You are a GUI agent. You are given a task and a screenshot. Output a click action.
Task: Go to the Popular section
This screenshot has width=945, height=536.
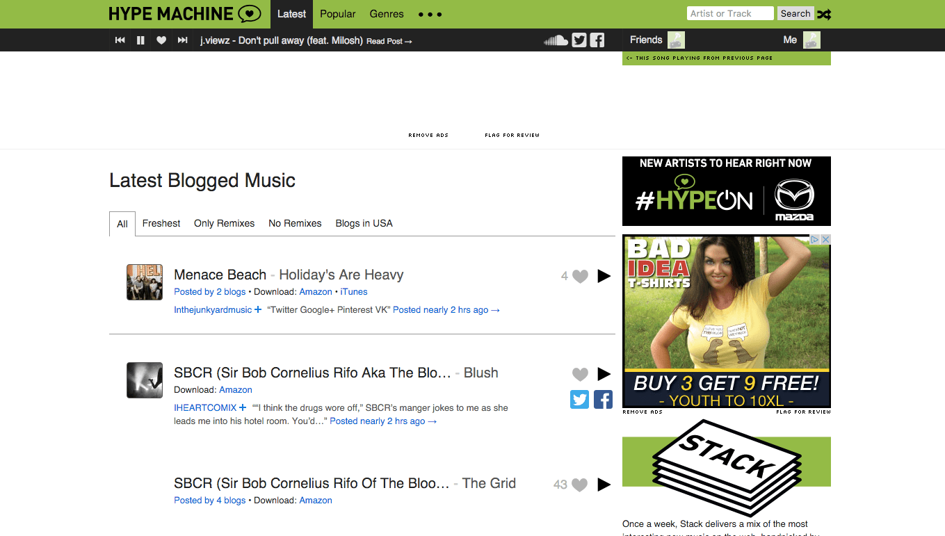pos(338,14)
